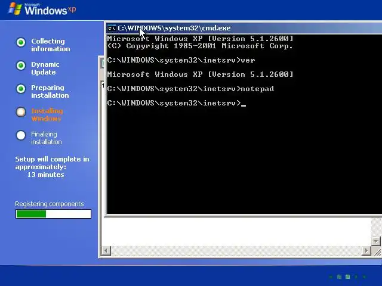Click the empty inetsrv prompt with cursor

click(177, 103)
